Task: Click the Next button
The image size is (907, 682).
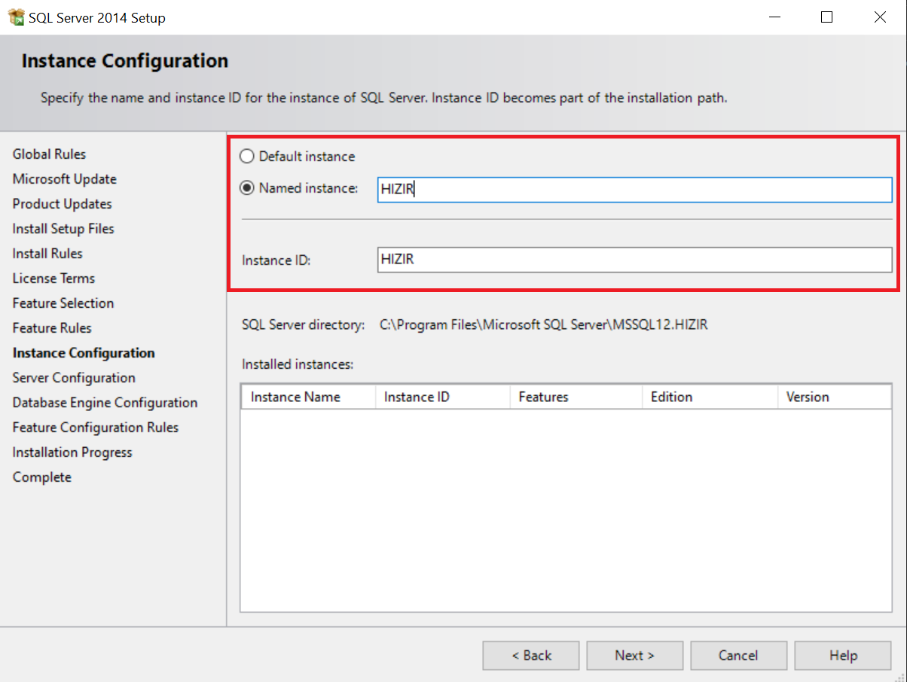Action: 635,656
